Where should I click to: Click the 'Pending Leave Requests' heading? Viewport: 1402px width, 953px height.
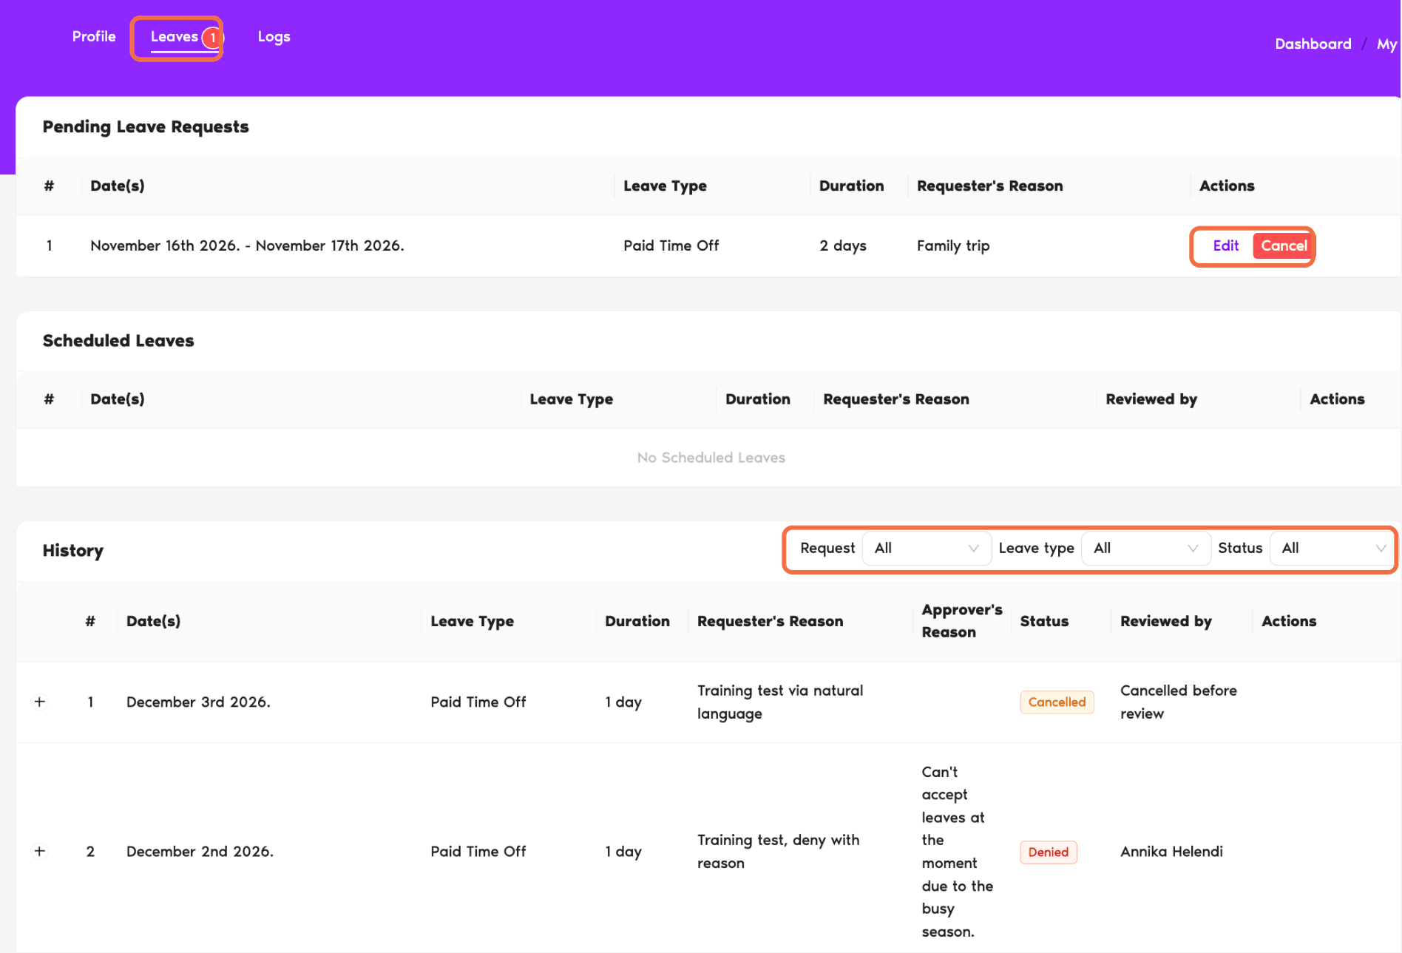pos(146,126)
